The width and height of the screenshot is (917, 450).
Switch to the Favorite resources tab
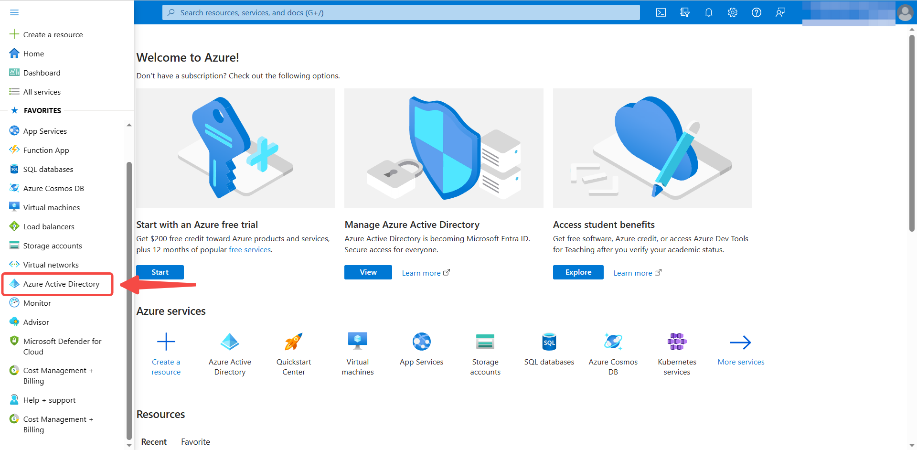click(x=195, y=442)
